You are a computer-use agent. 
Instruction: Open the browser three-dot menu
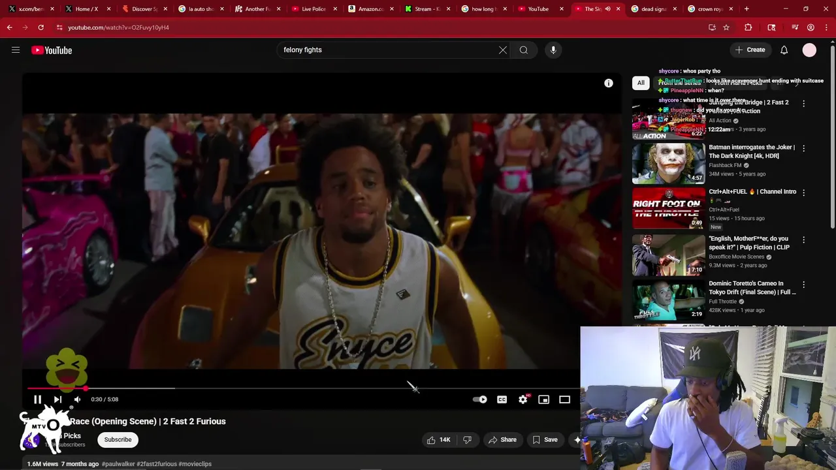(x=826, y=27)
